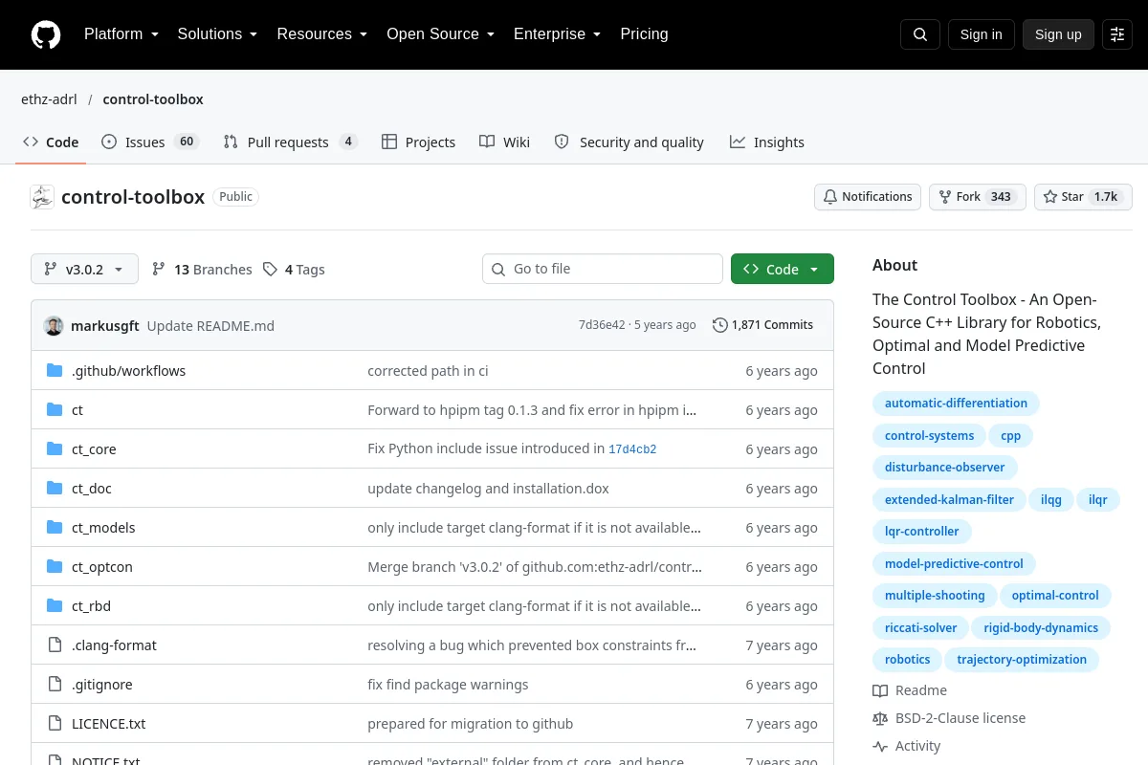Click the GitHub logo icon
This screenshot has width=1148, height=765.
tap(46, 34)
